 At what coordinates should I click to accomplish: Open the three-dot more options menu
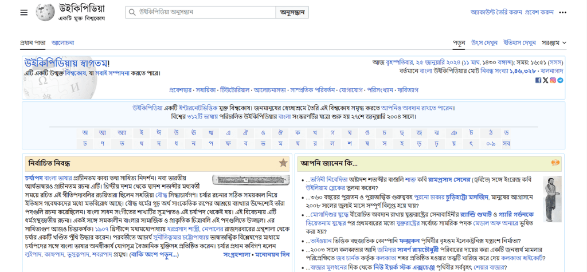click(x=563, y=13)
